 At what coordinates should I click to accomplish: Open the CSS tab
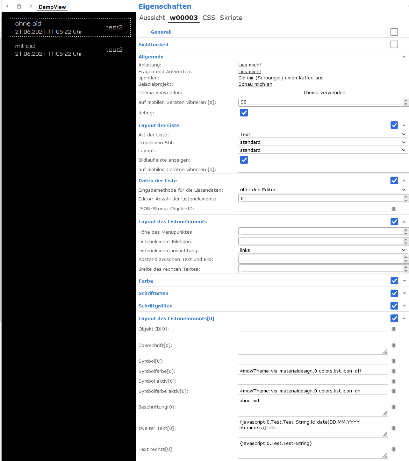[209, 18]
